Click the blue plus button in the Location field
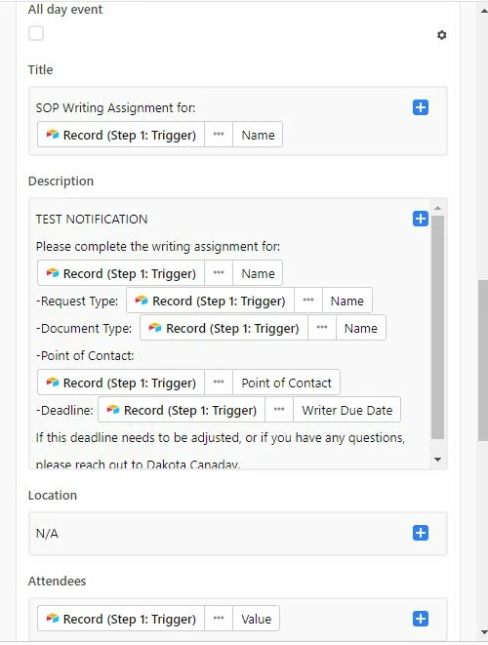Image resolution: width=488 pixels, height=645 pixels. coord(420,533)
